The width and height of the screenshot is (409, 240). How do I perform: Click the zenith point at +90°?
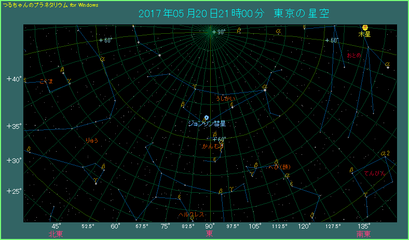click(210, 32)
